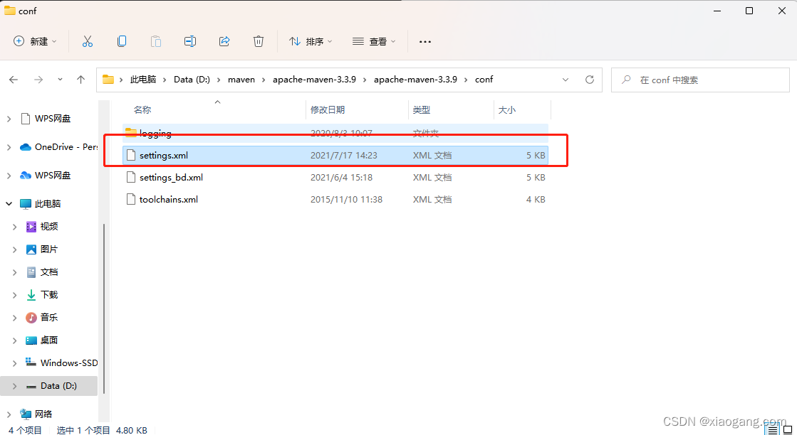797x435 pixels.
Task: Collapse the 此电脑 tree item
Action: click(9, 202)
